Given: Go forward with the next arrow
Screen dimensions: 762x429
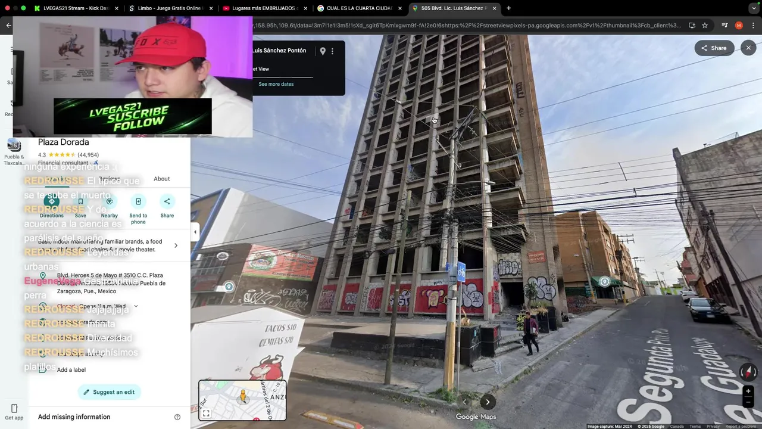Looking at the screenshot, I should 488,402.
